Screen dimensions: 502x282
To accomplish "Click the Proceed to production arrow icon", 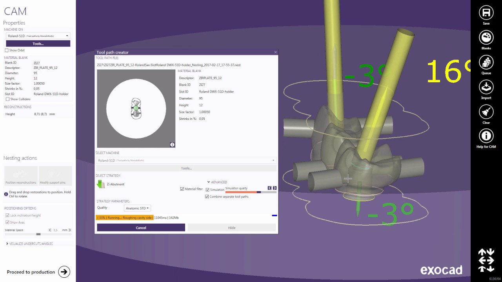I will click(x=64, y=271).
